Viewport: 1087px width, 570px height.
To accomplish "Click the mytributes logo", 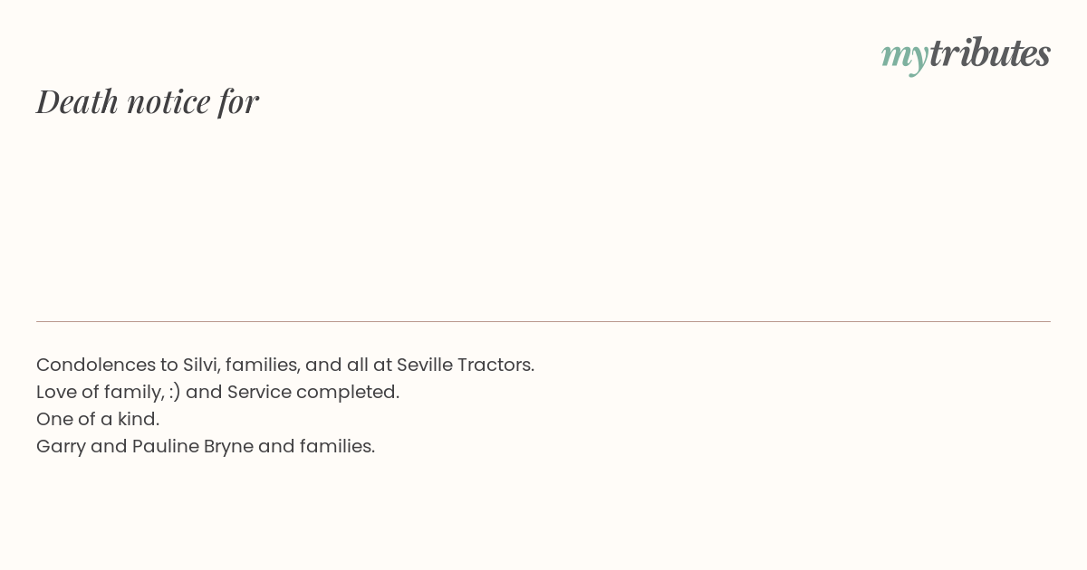I will pyautogui.click(x=966, y=54).
